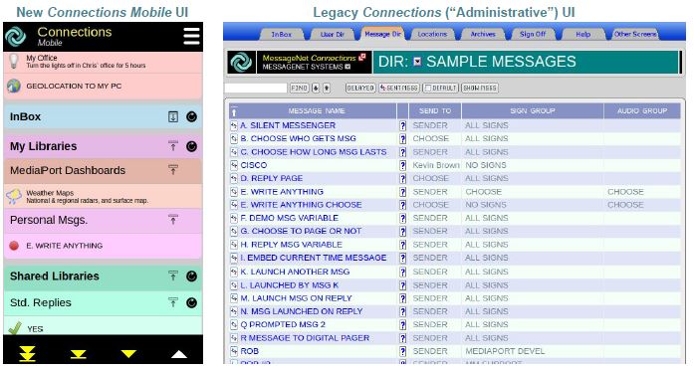The width and height of the screenshot is (694, 369).
Task: Collapse the Personal Msgs. section arrow
Action: (173, 219)
